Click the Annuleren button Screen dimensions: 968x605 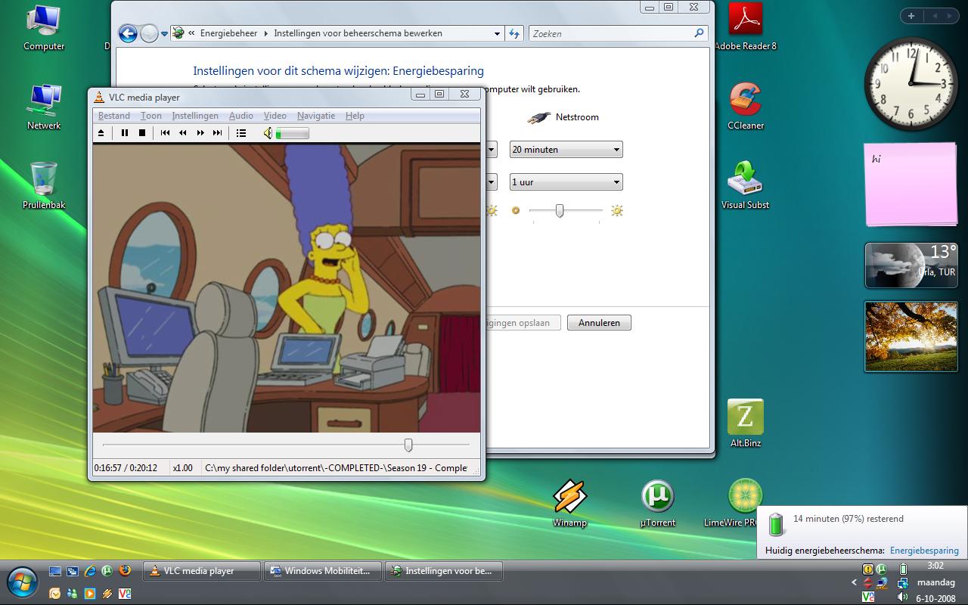pos(599,323)
